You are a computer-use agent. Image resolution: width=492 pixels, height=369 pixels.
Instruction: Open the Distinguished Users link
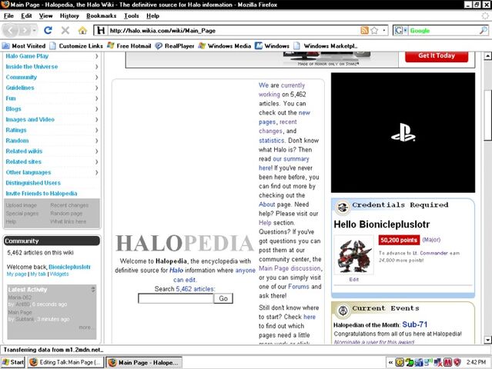click(x=33, y=183)
